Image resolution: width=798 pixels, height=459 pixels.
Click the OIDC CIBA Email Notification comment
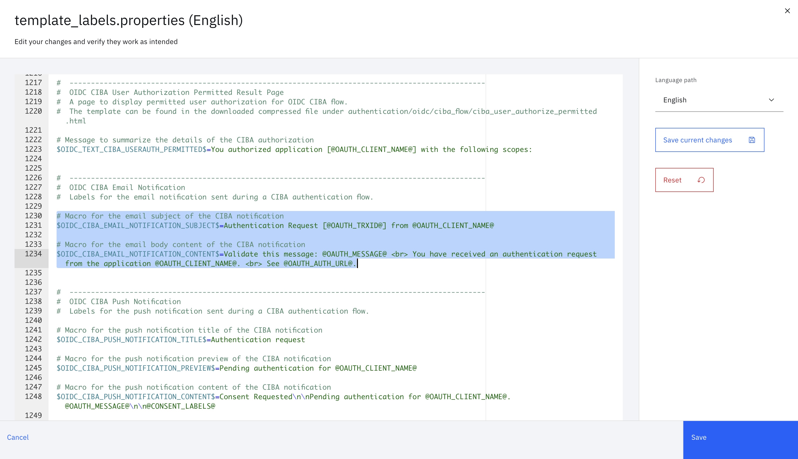121,187
